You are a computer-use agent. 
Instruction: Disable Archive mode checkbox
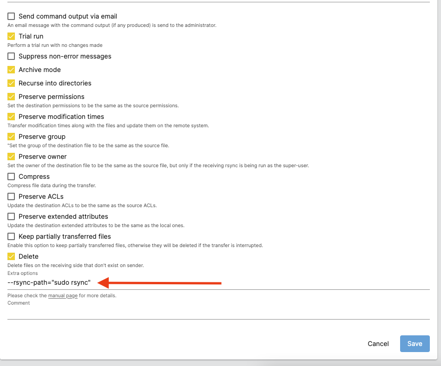click(x=11, y=70)
